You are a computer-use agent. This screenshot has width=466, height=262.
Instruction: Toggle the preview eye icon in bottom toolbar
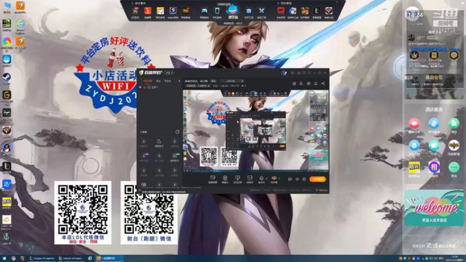click(297, 179)
